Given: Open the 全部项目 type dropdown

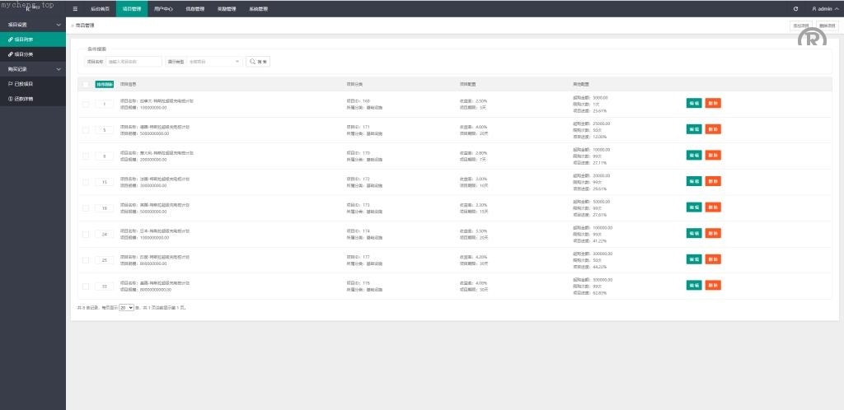Looking at the screenshot, I should [215, 62].
